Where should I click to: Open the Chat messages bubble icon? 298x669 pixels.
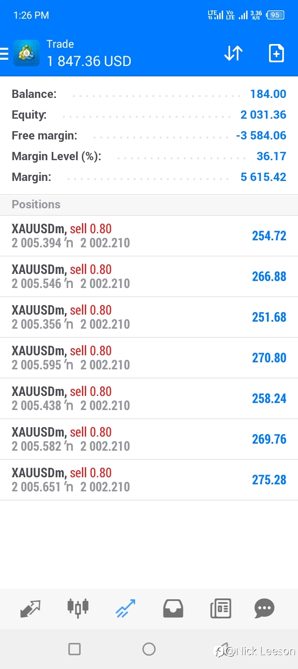pyautogui.click(x=264, y=608)
